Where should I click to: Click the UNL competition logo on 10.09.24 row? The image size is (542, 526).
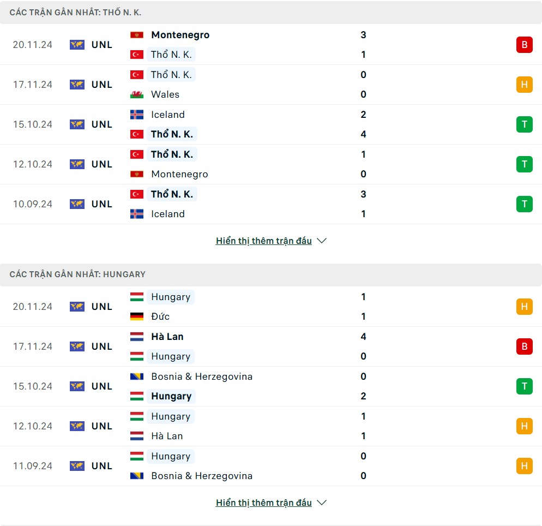coord(77,204)
